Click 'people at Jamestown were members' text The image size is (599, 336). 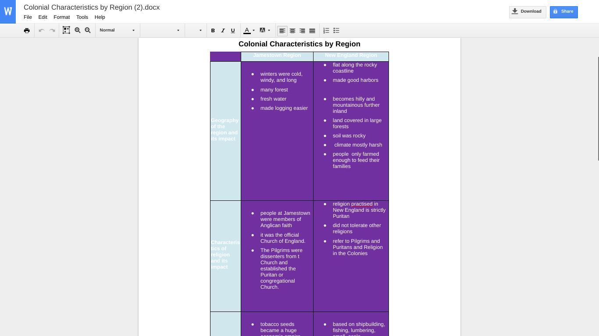(x=285, y=219)
